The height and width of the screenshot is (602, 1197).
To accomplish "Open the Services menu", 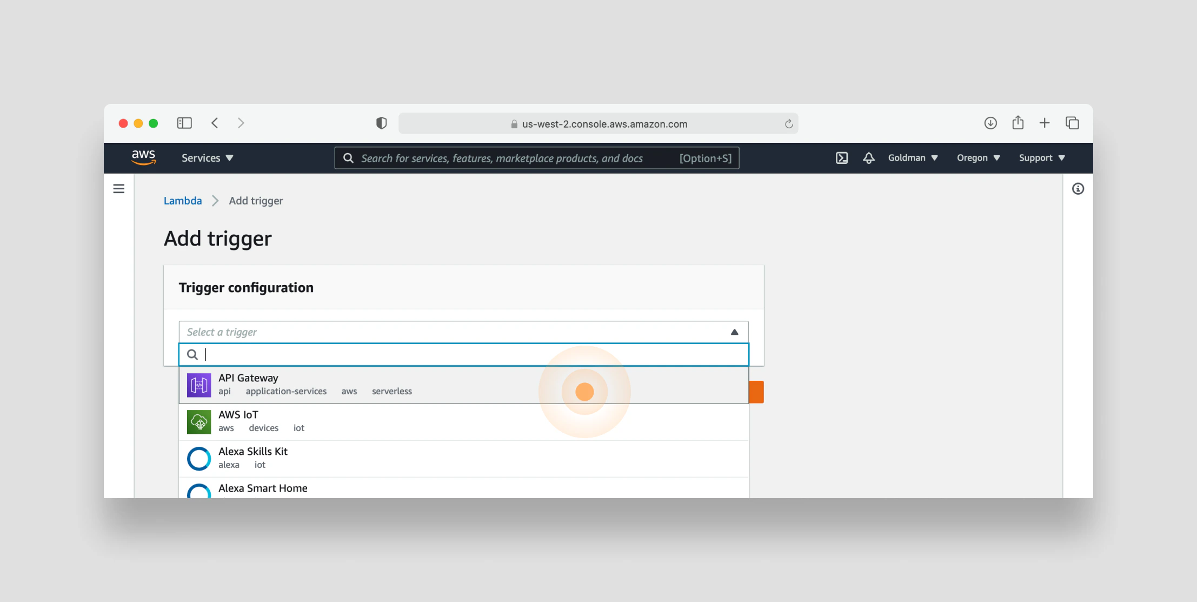I will click(x=207, y=158).
